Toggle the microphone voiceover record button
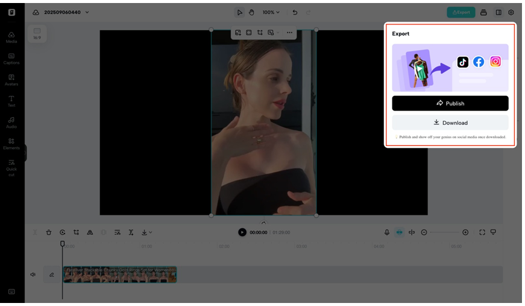 pyautogui.click(x=387, y=232)
